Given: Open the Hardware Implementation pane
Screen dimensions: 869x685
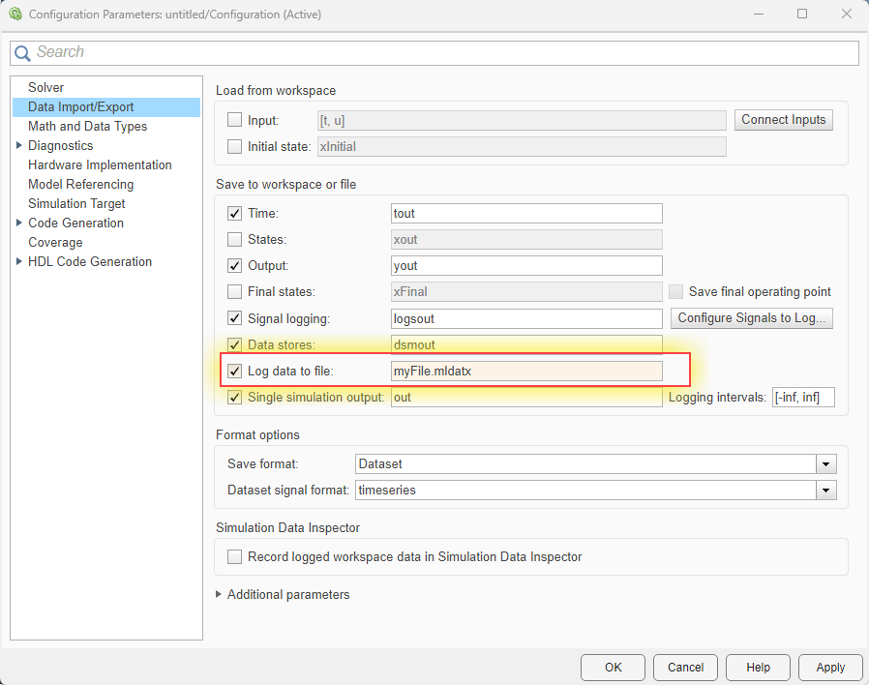Looking at the screenshot, I should pos(100,165).
